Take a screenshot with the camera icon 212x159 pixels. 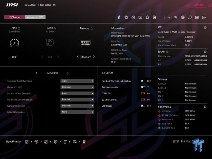(197, 17)
